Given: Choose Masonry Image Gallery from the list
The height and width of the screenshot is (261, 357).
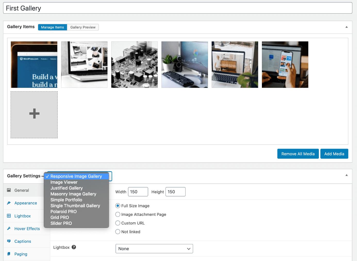Looking at the screenshot, I should [x=73, y=194].
